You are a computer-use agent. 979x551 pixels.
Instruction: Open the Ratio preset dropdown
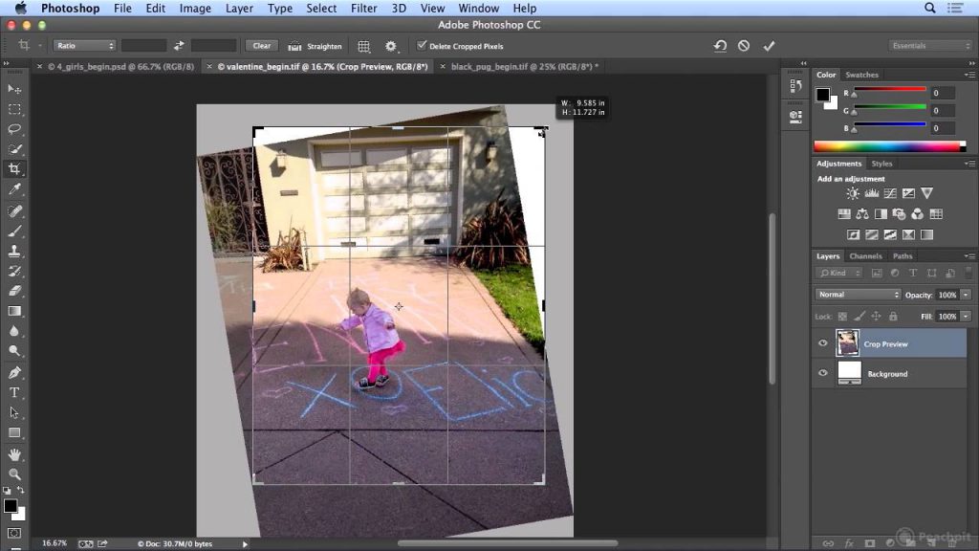click(x=84, y=46)
